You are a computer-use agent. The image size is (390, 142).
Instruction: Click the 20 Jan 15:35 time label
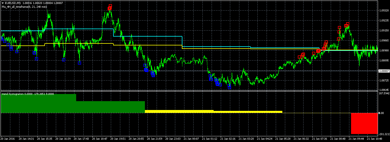45,139
